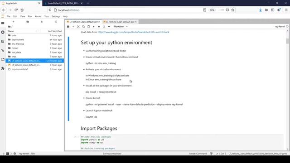Open the Property Inspector sidebar icon

3,50
